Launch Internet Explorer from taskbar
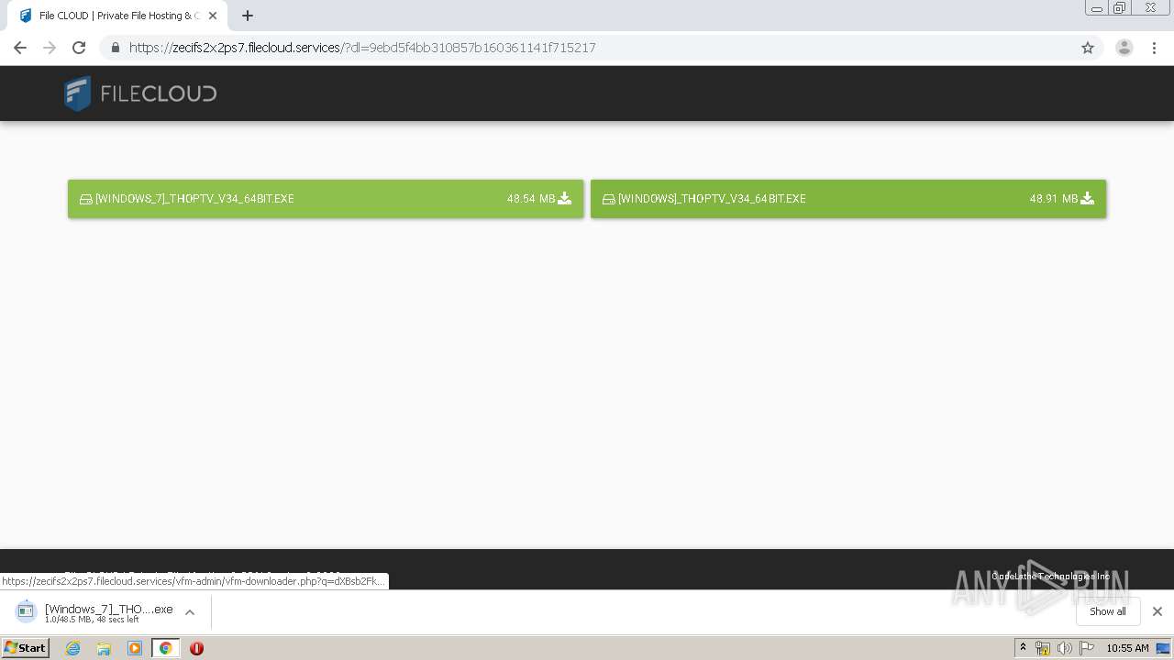 (73, 648)
